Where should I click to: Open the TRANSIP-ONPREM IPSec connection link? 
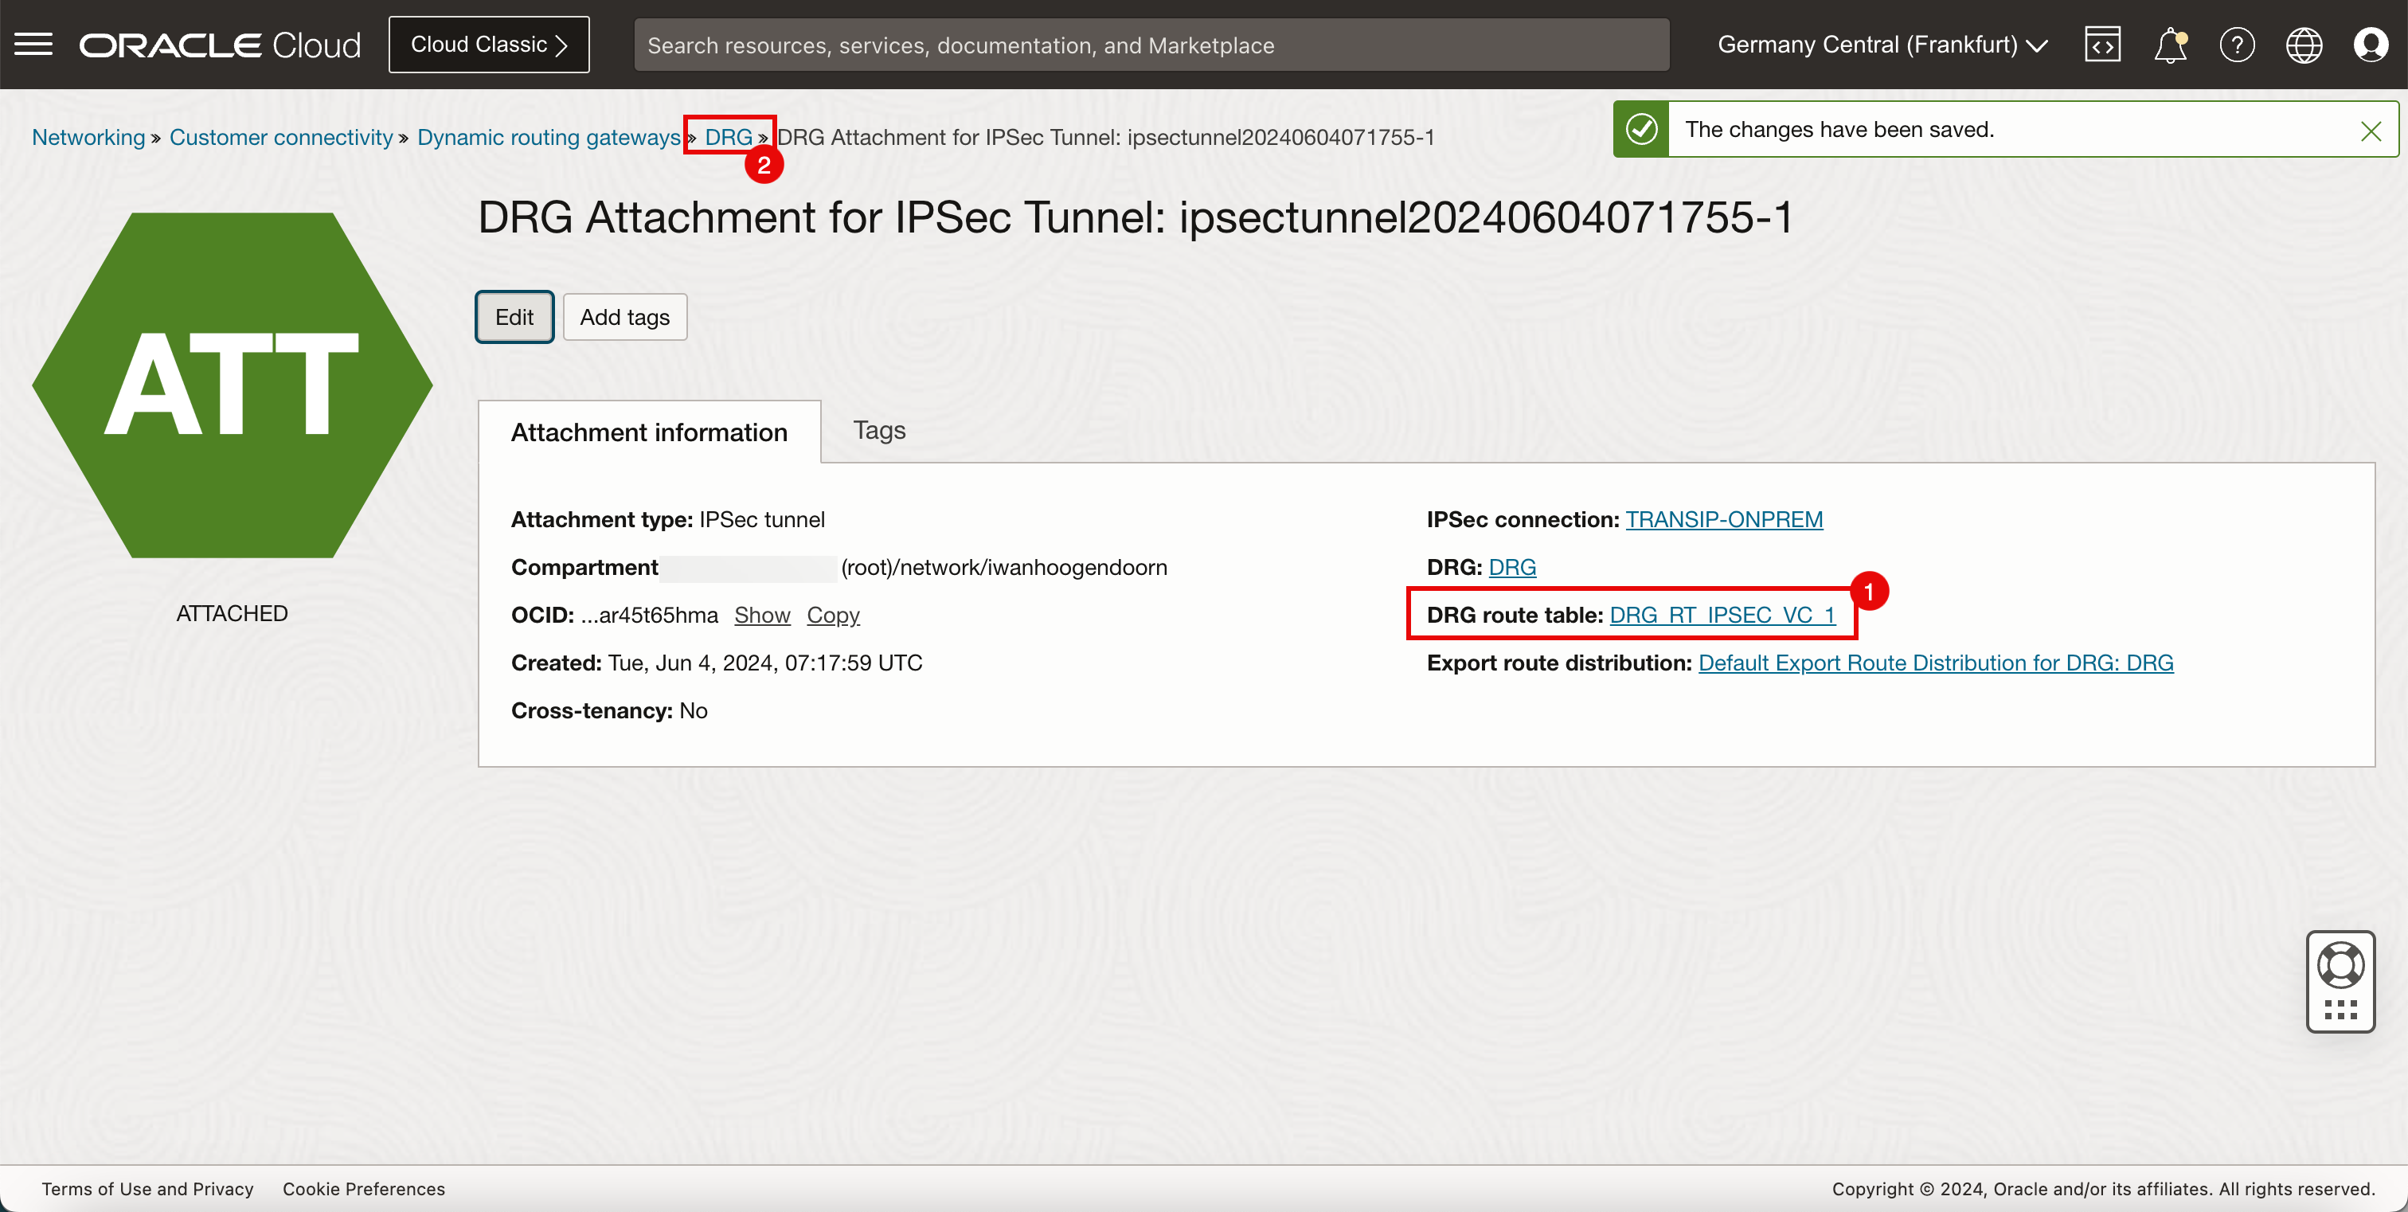point(1724,519)
